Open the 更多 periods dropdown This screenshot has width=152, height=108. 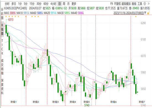74,4
